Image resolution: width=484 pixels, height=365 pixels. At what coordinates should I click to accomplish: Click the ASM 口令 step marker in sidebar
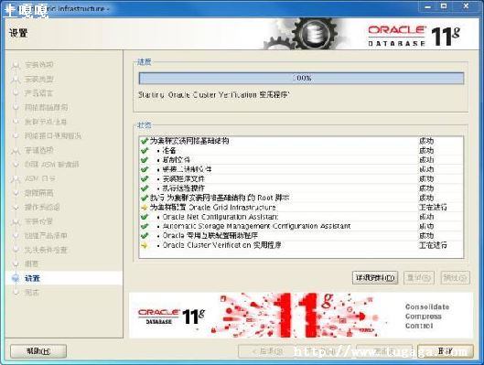pyautogui.click(x=16, y=179)
